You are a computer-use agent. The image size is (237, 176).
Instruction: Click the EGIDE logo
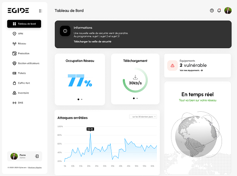coord(18,10)
